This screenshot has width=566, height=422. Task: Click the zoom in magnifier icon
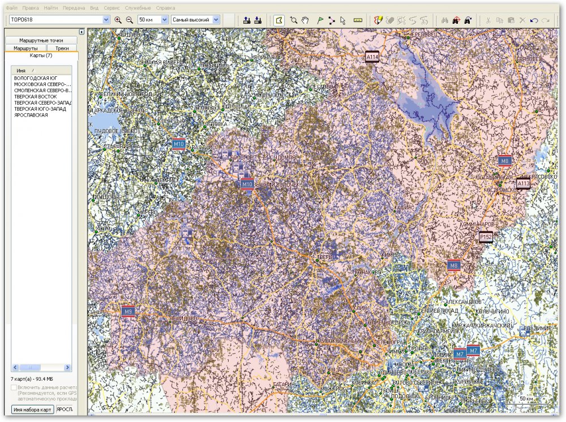[118, 20]
